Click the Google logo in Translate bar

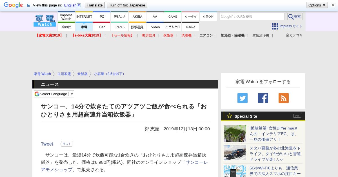click(x=13, y=5)
